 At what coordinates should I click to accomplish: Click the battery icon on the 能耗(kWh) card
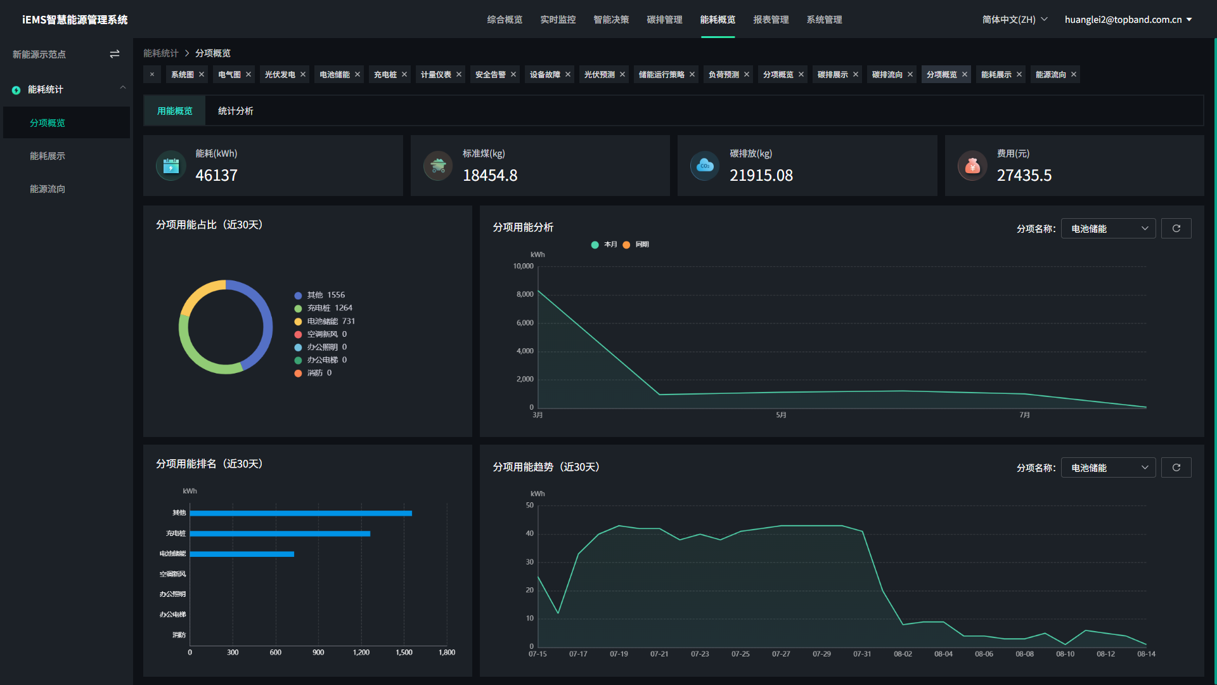pyautogui.click(x=170, y=166)
